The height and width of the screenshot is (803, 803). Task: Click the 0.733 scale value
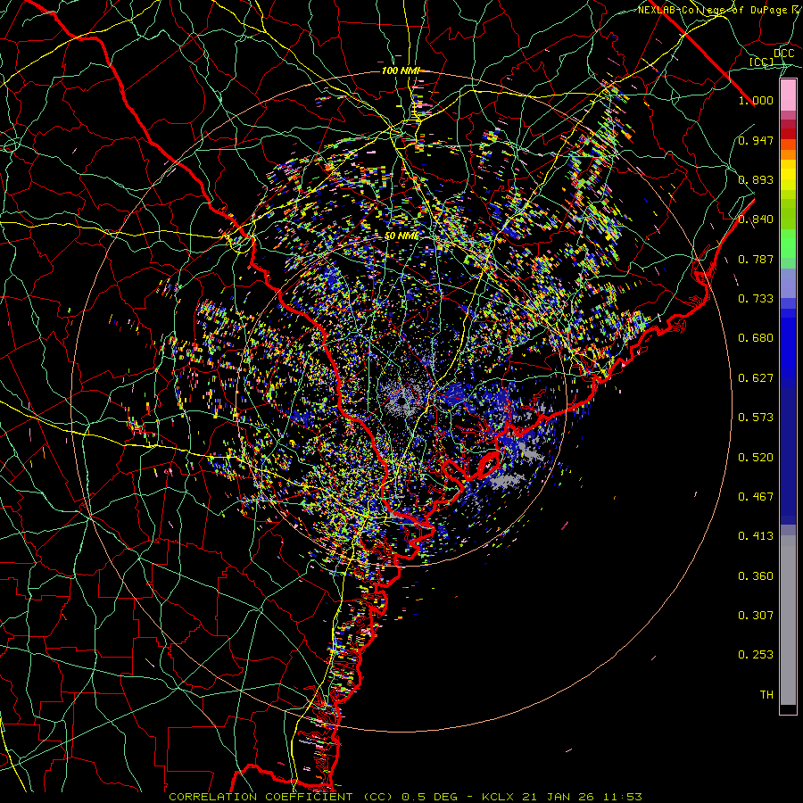click(x=756, y=299)
